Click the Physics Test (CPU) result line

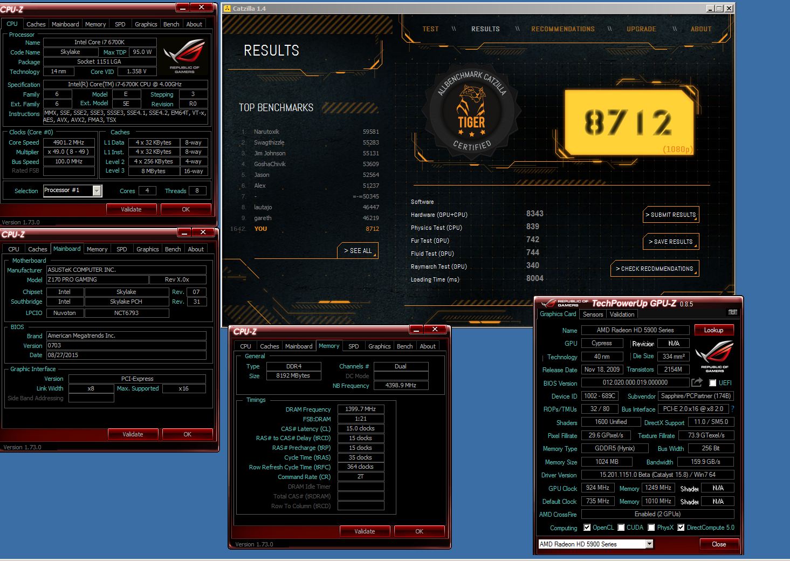click(475, 227)
